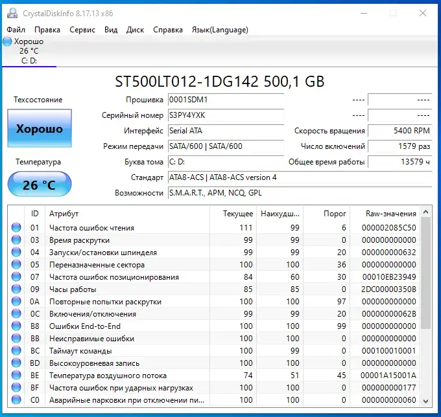Click the Наихудш... column header
The width and height of the screenshot is (441, 417).
tap(280, 214)
